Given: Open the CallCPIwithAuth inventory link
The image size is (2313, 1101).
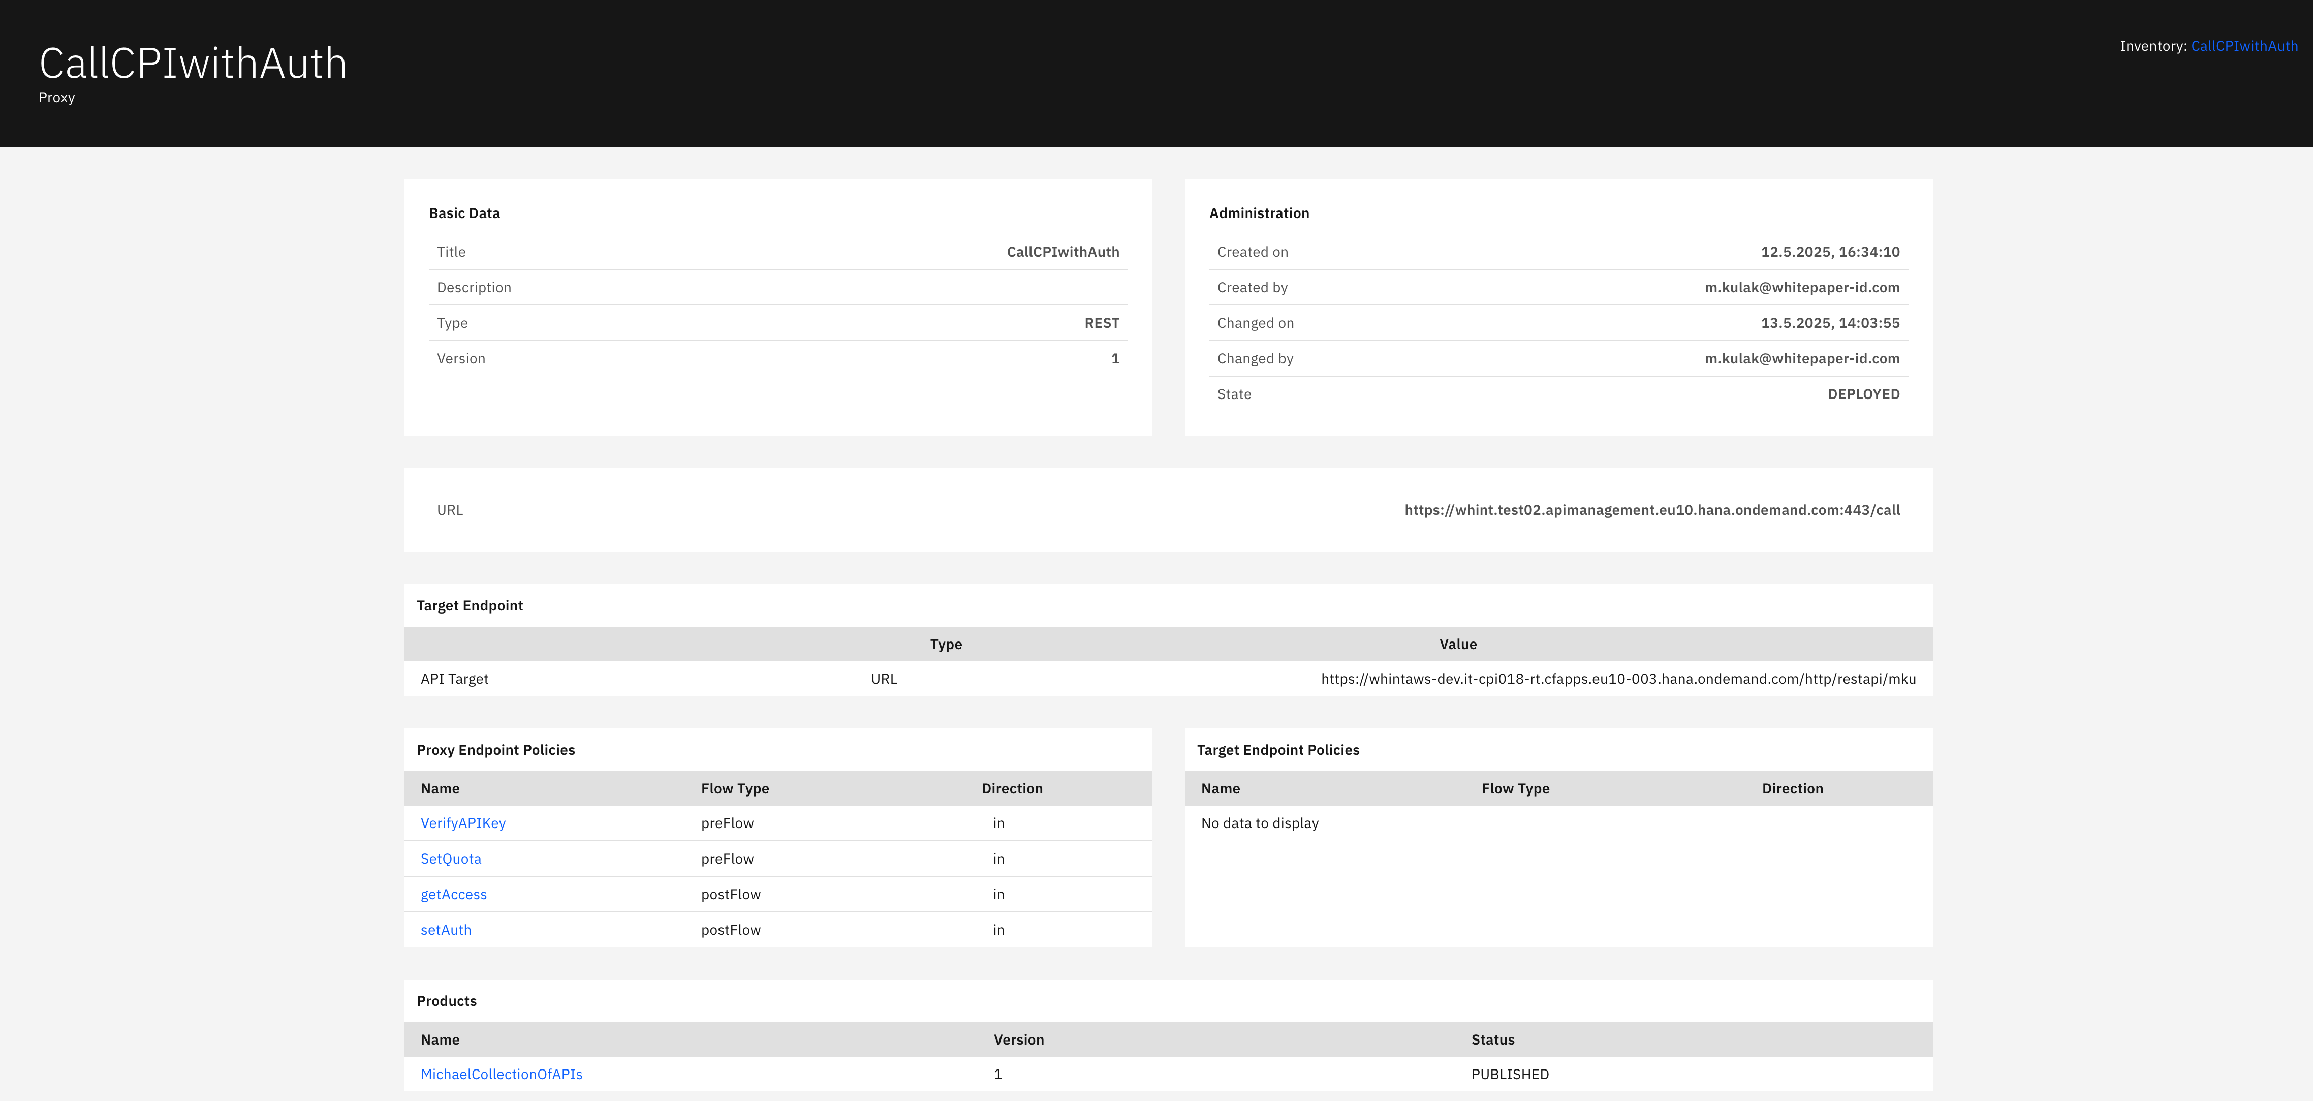Looking at the screenshot, I should tap(2243, 46).
